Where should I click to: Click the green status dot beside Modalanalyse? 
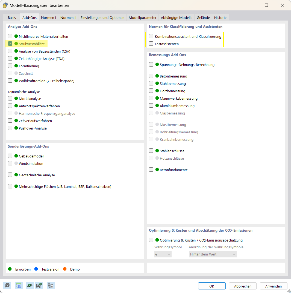coord(16,99)
